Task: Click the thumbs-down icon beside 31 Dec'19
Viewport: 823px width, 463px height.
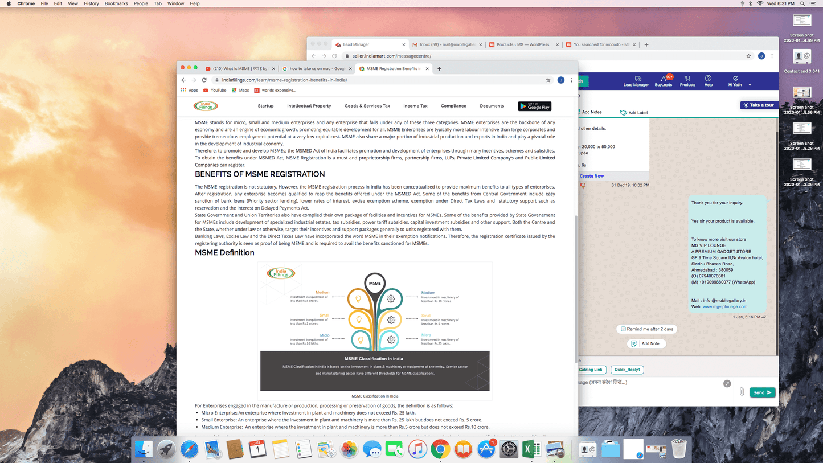Action: pos(583,186)
